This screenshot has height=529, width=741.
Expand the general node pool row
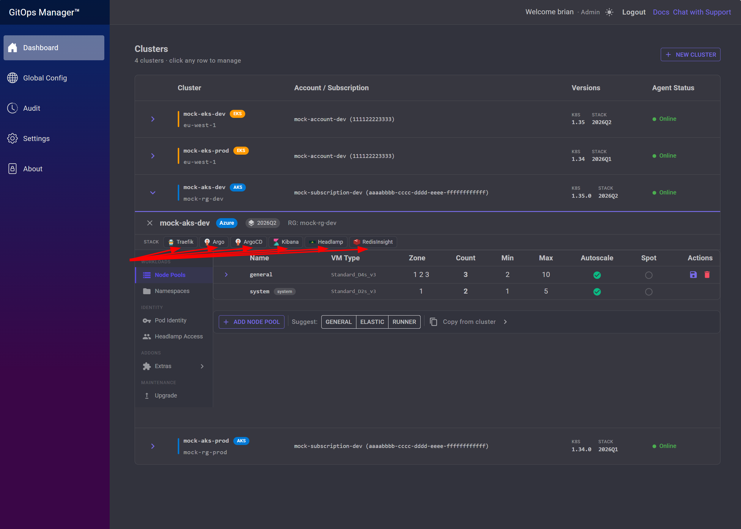[x=226, y=275]
